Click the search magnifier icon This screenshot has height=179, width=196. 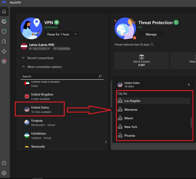tap(100, 76)
